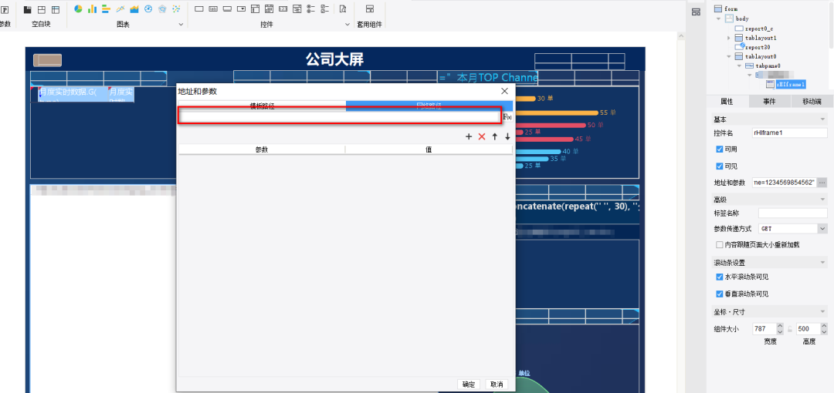Add a number input widget
Image resolution: width=834 pixels, height=393 pixels.
point(283,9)
